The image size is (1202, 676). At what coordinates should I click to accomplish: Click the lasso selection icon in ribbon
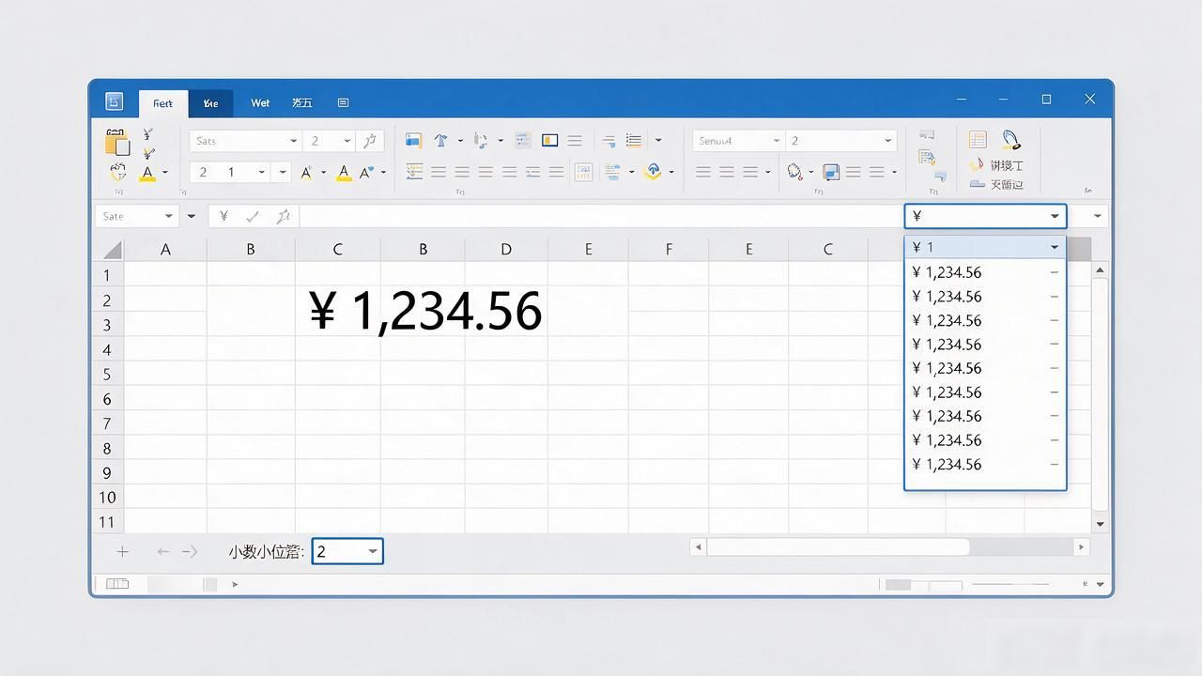(795, 172)
